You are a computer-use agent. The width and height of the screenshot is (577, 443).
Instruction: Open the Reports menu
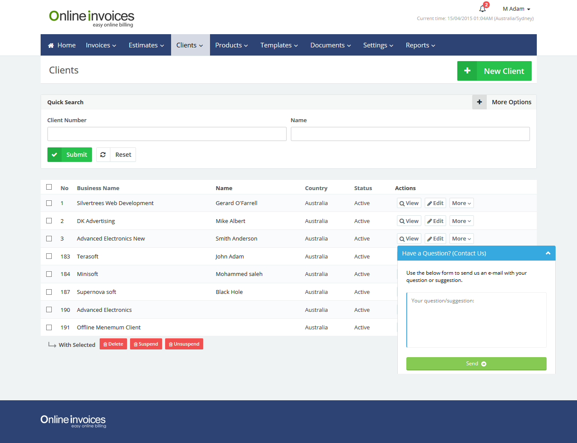(x=420, y=45)
